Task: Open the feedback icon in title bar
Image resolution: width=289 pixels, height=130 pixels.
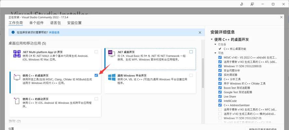Action: (252, 4)
